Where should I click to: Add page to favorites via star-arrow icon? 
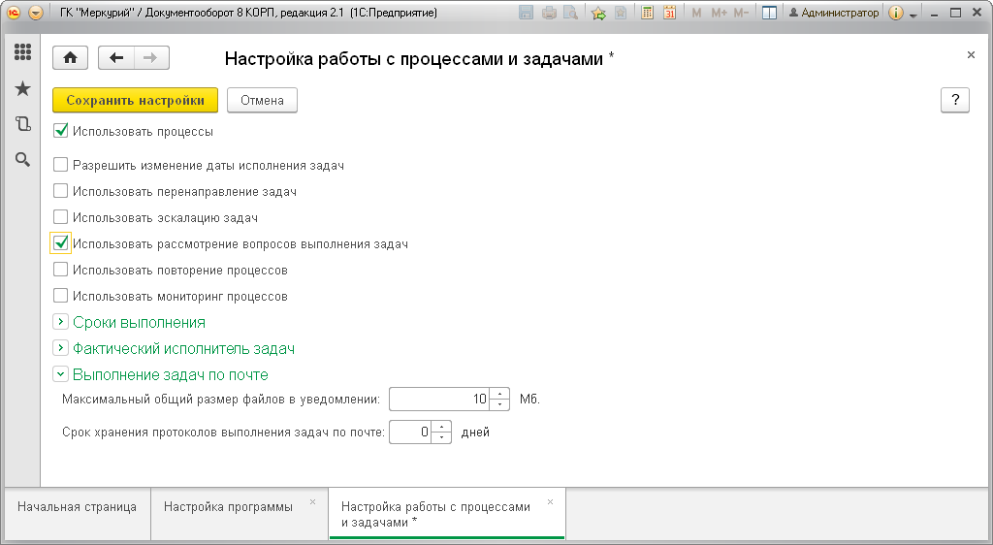coord(598,13)
